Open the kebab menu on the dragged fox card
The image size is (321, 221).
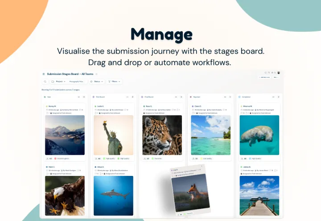[x=202, y=166]
